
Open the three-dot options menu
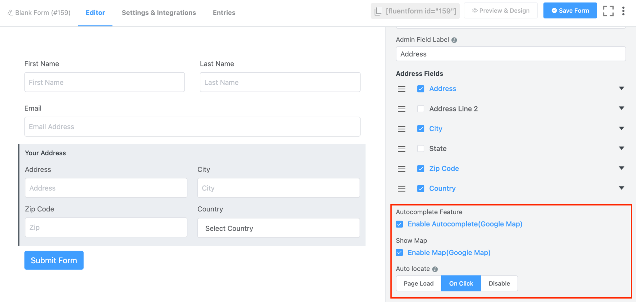coord(624,11)
